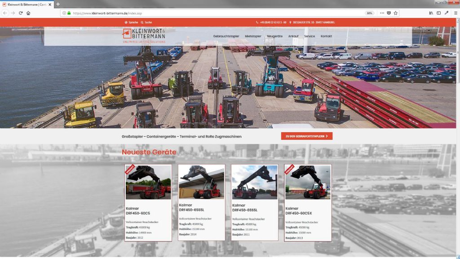The image size is (460, 259).
Task: Toggle the sidebar view icon
Action: coord(439,13)
